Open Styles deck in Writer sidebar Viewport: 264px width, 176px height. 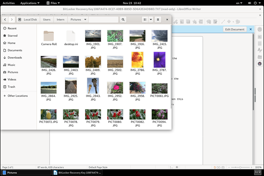pyautogui.click(x=260, y=50)
